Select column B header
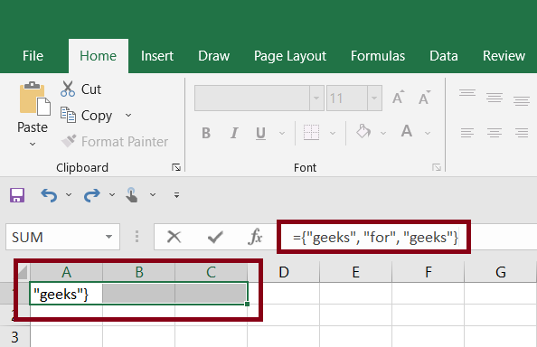 (138, 273)
